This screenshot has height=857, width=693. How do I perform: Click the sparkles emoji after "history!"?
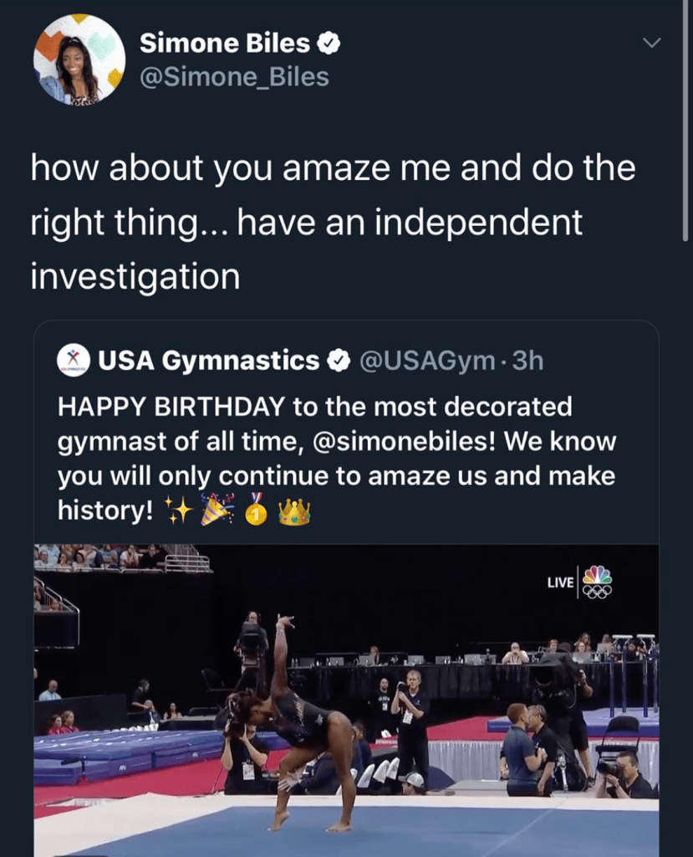179,511
